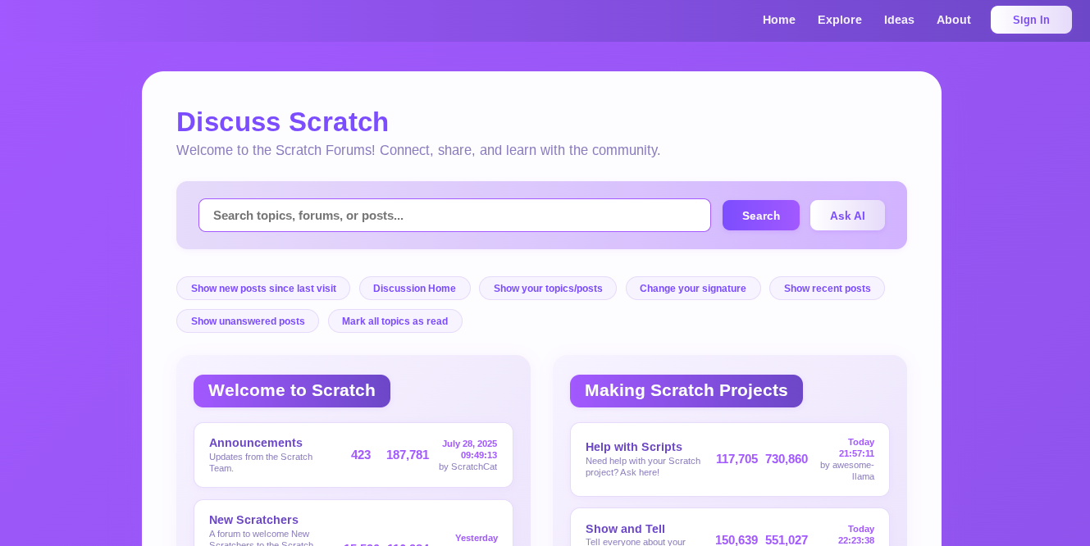
Task: Open the Help with Scripts forum
Action: (x=633, y=447)
